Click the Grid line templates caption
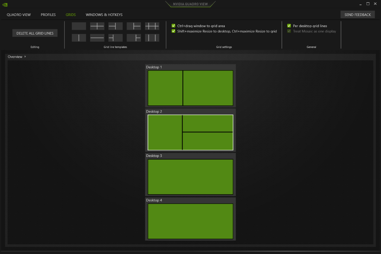The image size is (381, 254). (115, 47)
